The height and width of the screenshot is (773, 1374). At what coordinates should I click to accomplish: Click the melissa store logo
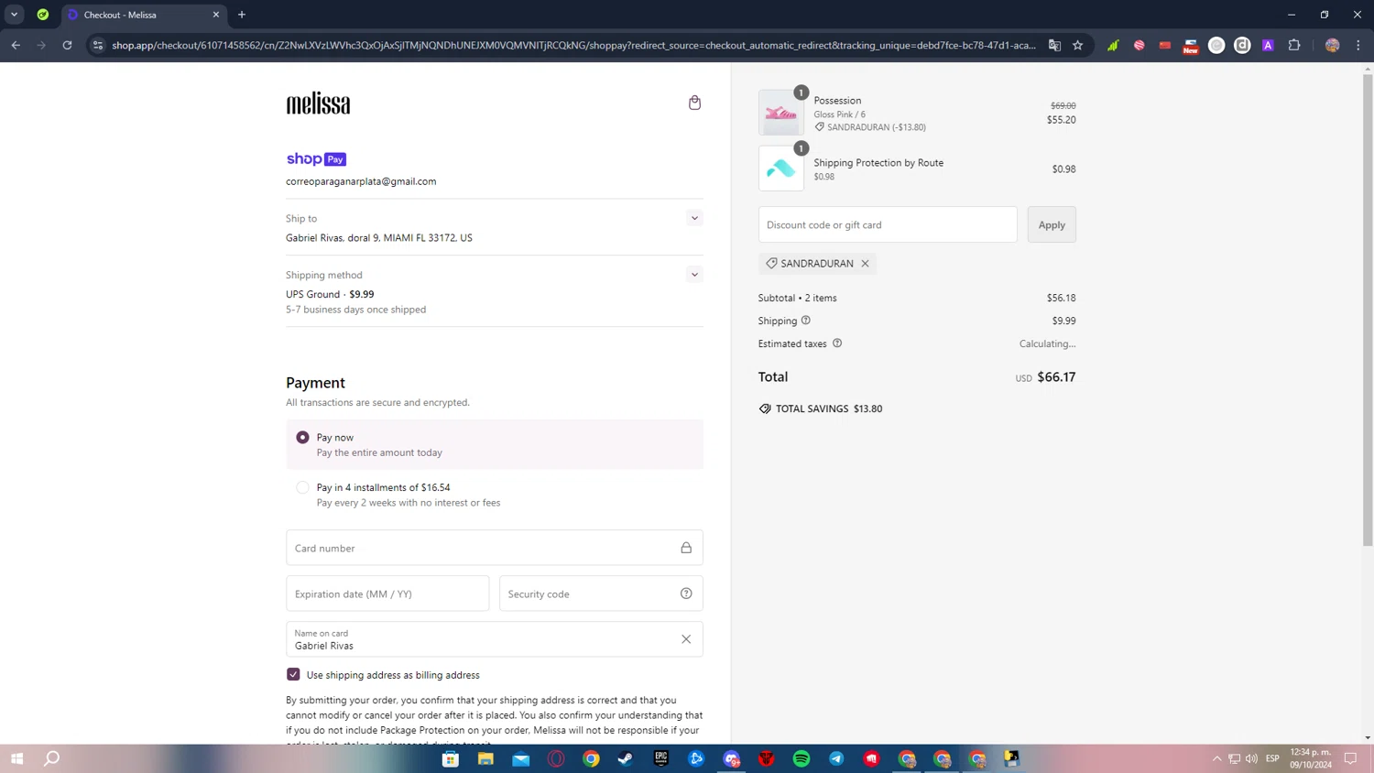tap(318, 103)
